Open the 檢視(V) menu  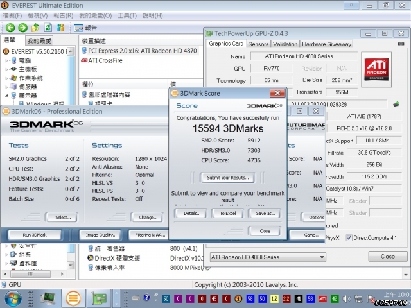[x=38, y=15]
